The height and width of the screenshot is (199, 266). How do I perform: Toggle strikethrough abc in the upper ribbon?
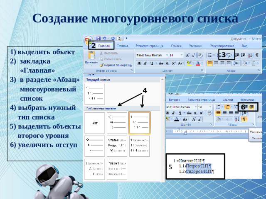[161, 63]
